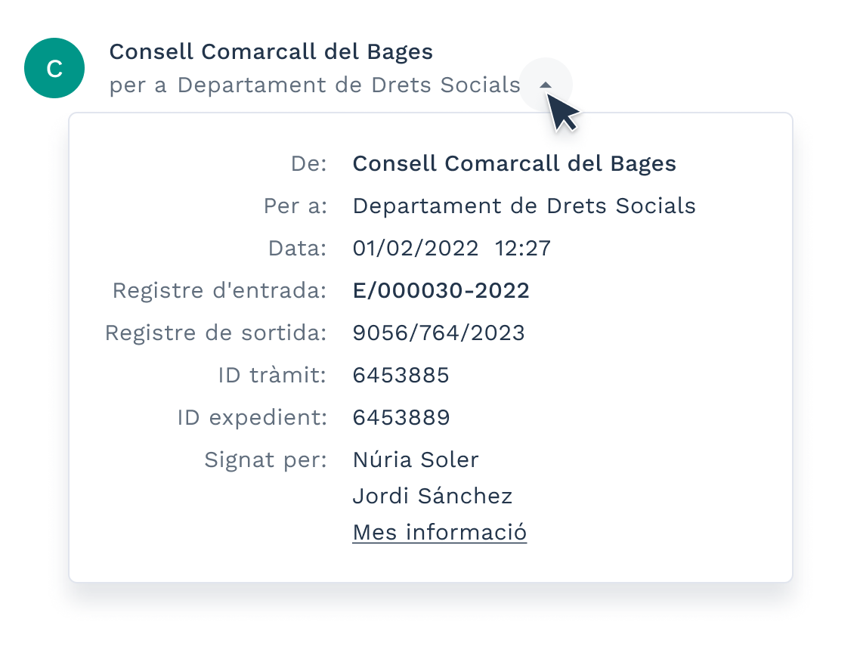Click the Data label
Viewport: 860px width, 656px height.
(x=297, y=249)
